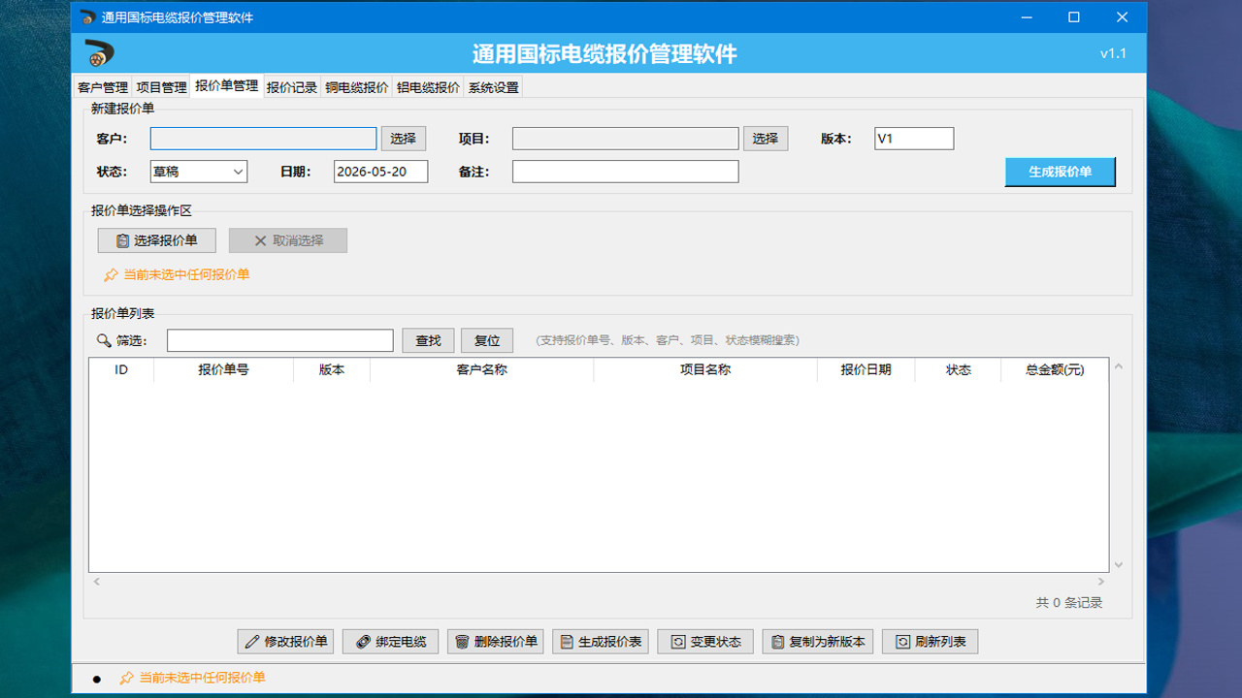The image size is (1242, 698).
Task: Click the 绑定电缆 button
Action: pyautogui.click(x=391, y=642)
